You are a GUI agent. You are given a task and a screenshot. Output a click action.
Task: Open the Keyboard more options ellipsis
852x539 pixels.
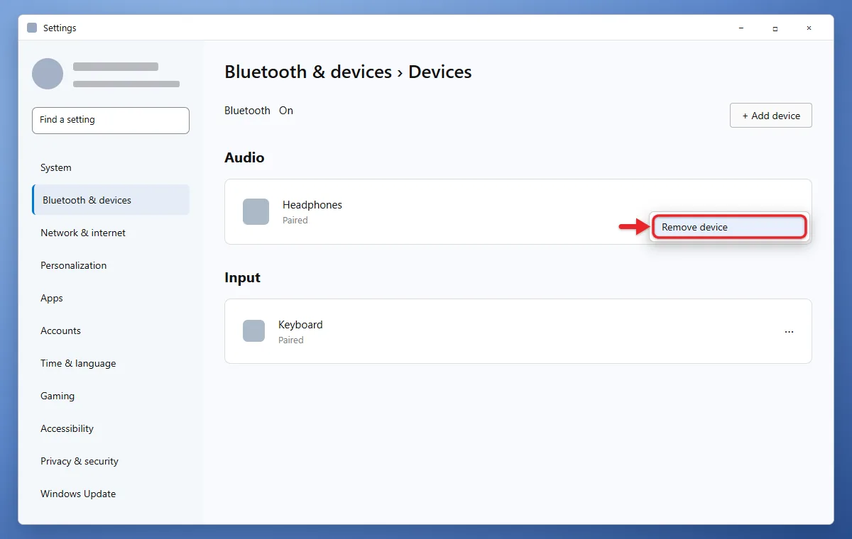tap(789, 331)
